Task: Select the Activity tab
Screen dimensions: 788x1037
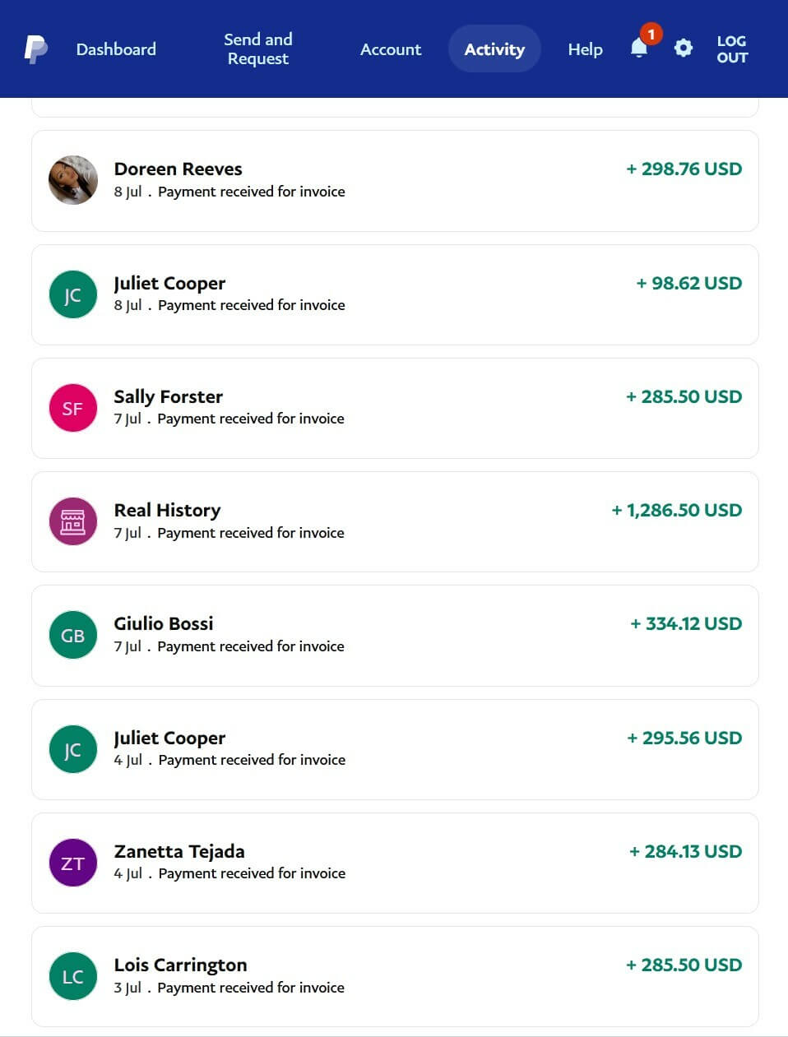Action: pos(494,49)
